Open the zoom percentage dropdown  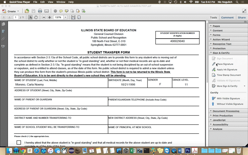[x=65, y=17]
